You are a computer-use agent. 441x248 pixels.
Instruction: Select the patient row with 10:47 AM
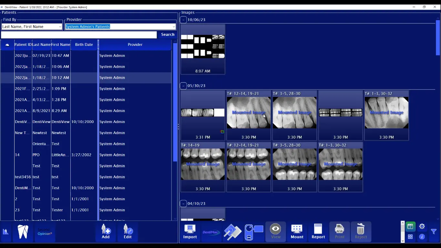click(86, 56)
